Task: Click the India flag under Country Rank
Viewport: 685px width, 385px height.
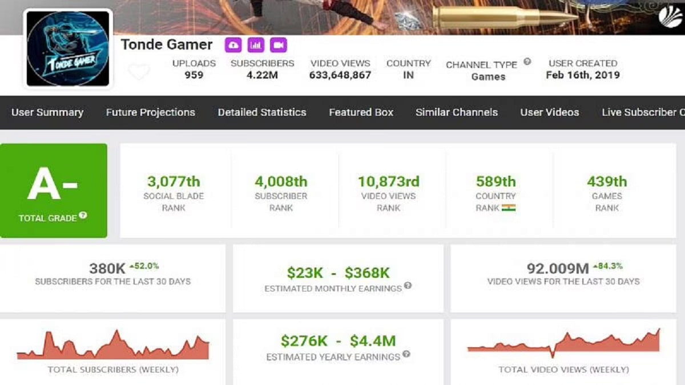Action: pos(509,208)
